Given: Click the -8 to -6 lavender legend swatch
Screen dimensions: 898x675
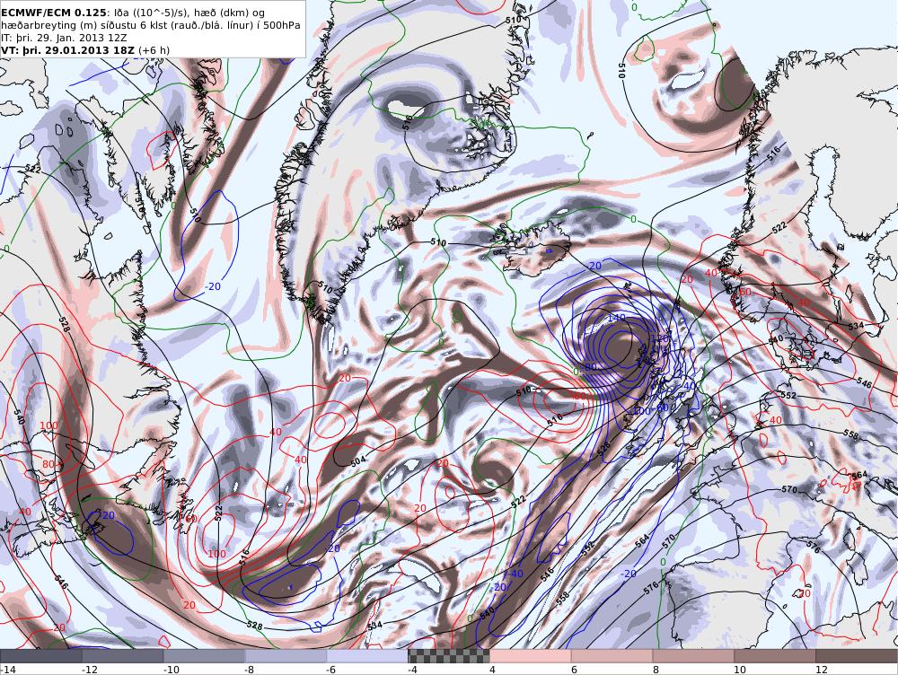Looking at the screenshot, I should click(286, 656).
